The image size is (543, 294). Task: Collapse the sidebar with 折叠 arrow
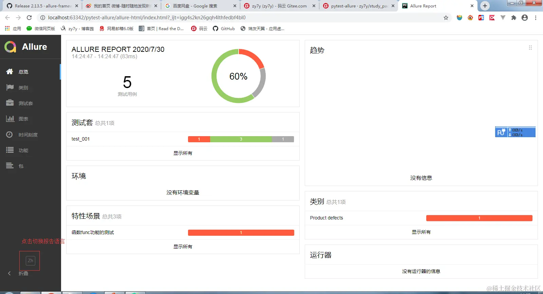10,273
